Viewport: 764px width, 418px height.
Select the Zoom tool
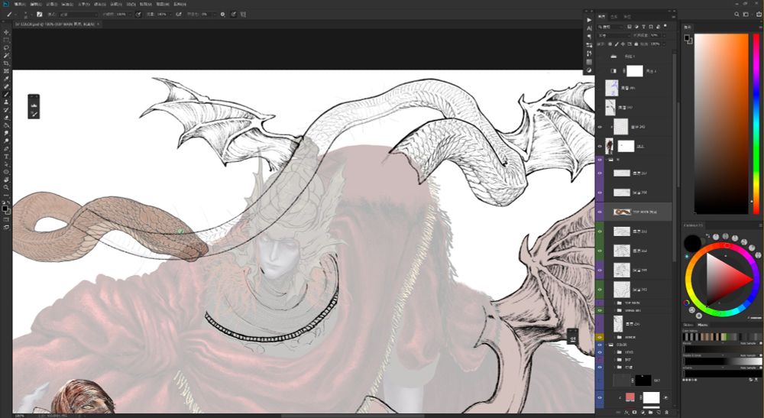tap(6, 187)
